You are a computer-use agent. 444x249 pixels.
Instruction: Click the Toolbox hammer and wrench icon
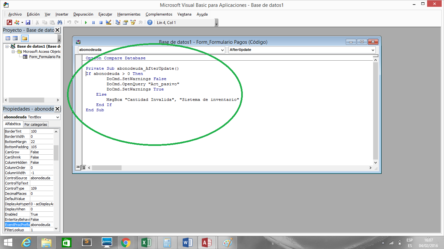140,22
